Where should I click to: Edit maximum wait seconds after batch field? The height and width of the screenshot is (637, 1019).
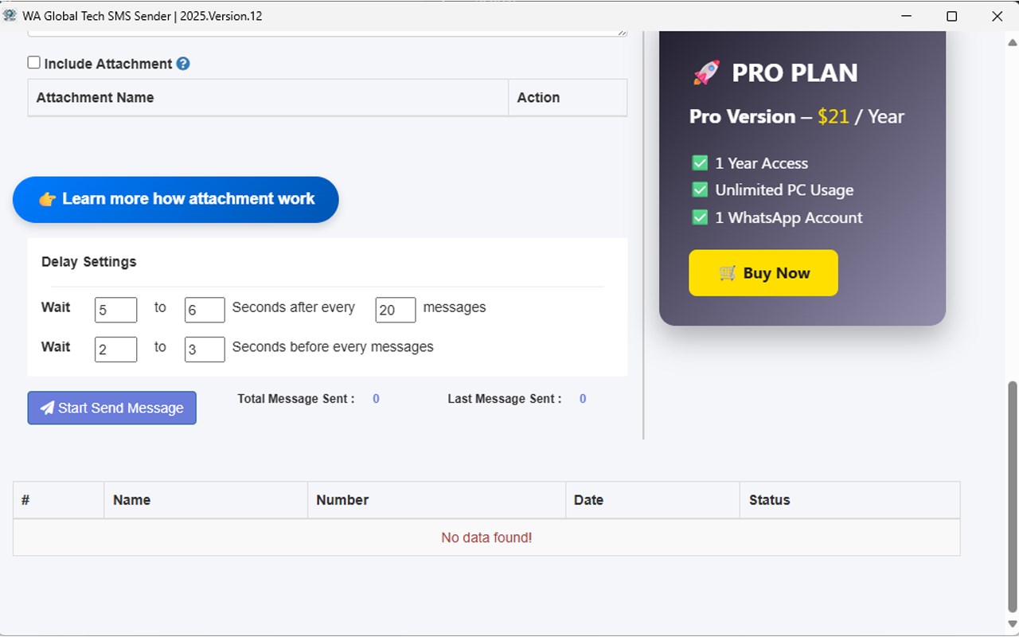coord(205,310)
